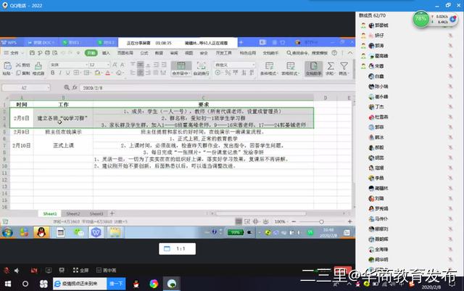Click the fx insert function icon
This screenshot has height=291, width=464.
(x=75, y=87)
